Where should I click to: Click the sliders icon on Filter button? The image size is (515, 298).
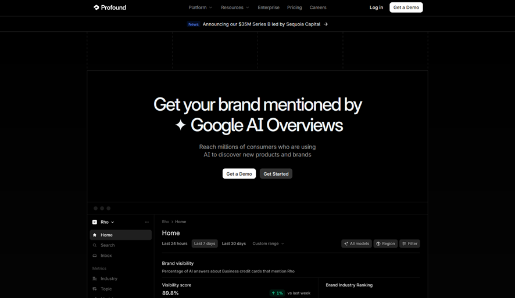(405, 244)
